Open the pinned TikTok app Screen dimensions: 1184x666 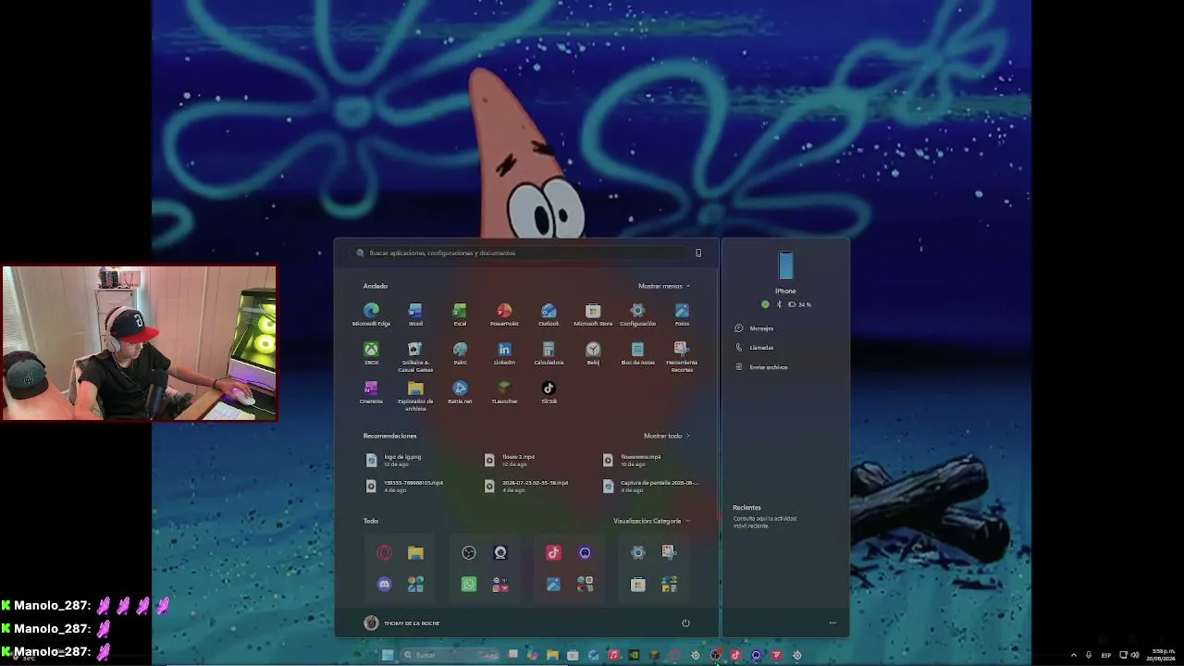(x=549, y=392)
